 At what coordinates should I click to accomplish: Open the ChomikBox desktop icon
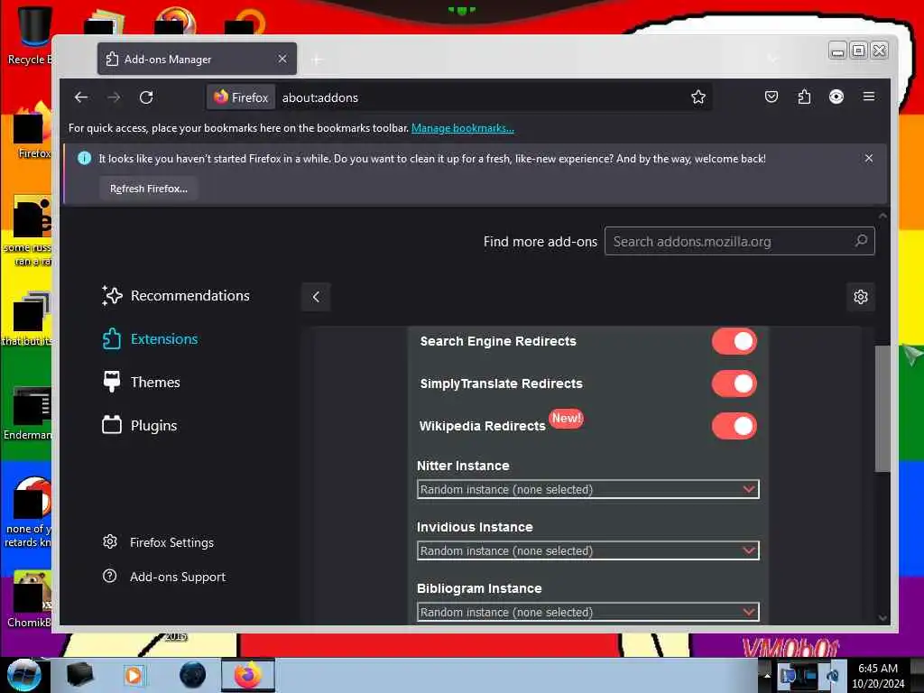point(31,599)
